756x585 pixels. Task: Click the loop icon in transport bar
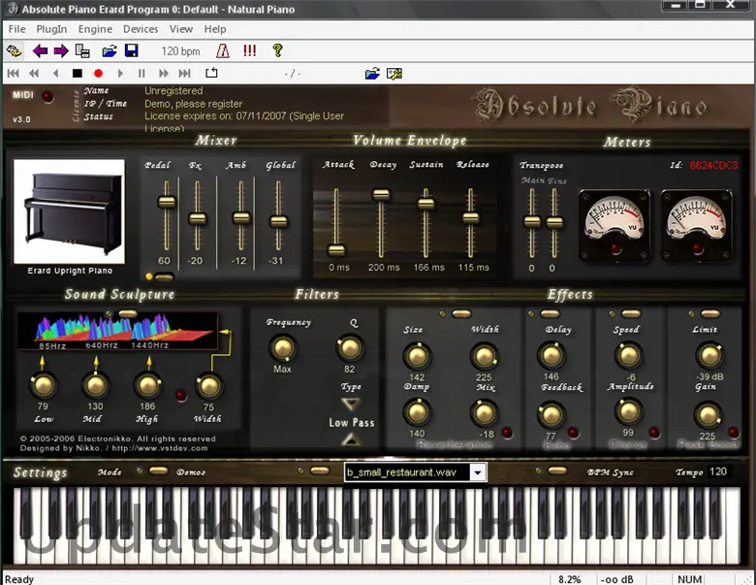tap(211, 73)
